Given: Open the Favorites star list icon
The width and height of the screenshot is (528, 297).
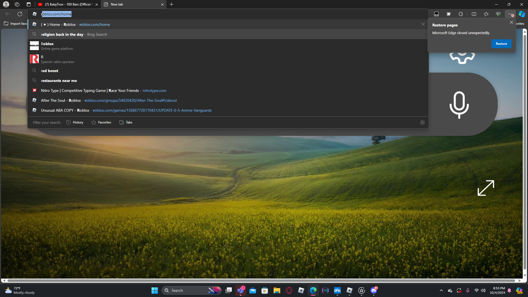Looking at the screenshot, I should coord(486,14).
